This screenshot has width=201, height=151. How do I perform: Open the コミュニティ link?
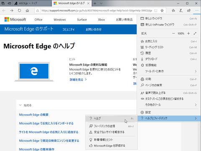pyautogui.click(x=68, y=29)
